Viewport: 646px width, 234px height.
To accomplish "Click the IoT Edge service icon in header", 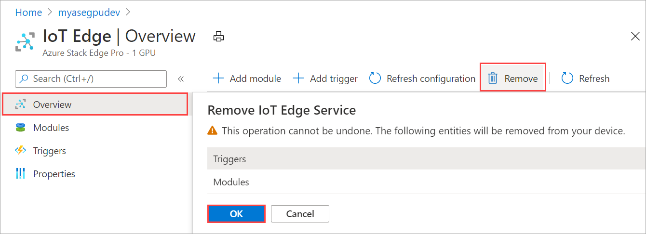I will click(x=25, y=41).
